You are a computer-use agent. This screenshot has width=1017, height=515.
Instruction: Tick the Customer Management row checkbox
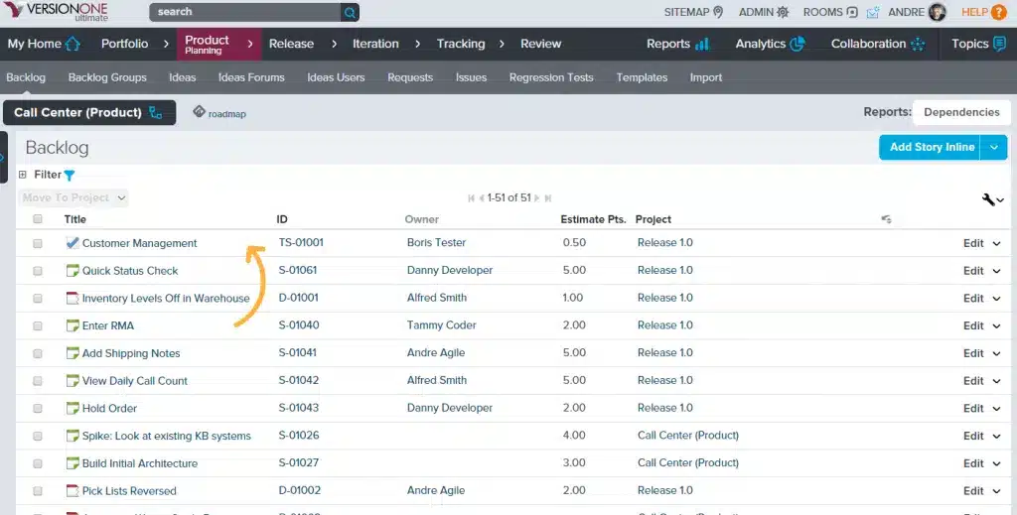point(38,243)
